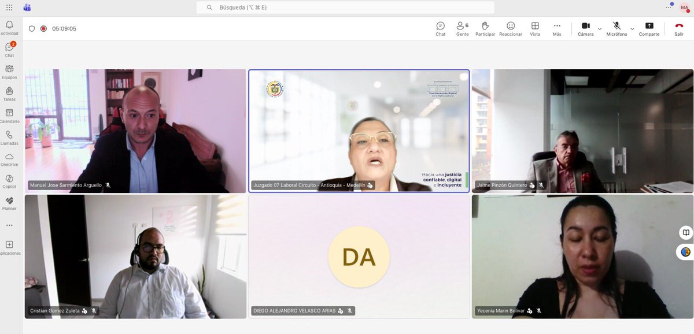
Task: Click Cristian Gomez Zuleta name label
Action: point(55,311)
